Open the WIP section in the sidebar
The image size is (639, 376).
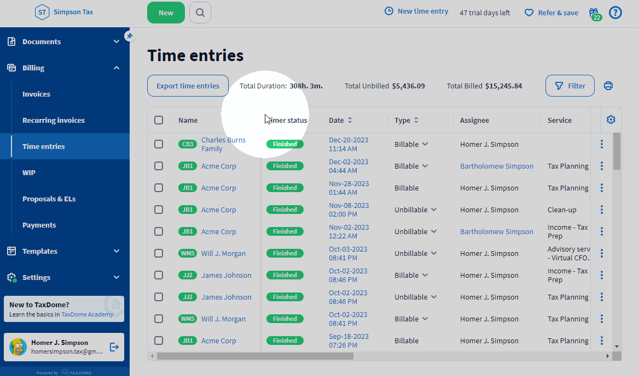(x=28, y=172)
